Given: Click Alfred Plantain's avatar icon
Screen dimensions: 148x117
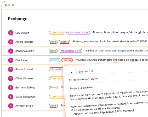Looking at the screenshot, I should (x=11, y=106).
